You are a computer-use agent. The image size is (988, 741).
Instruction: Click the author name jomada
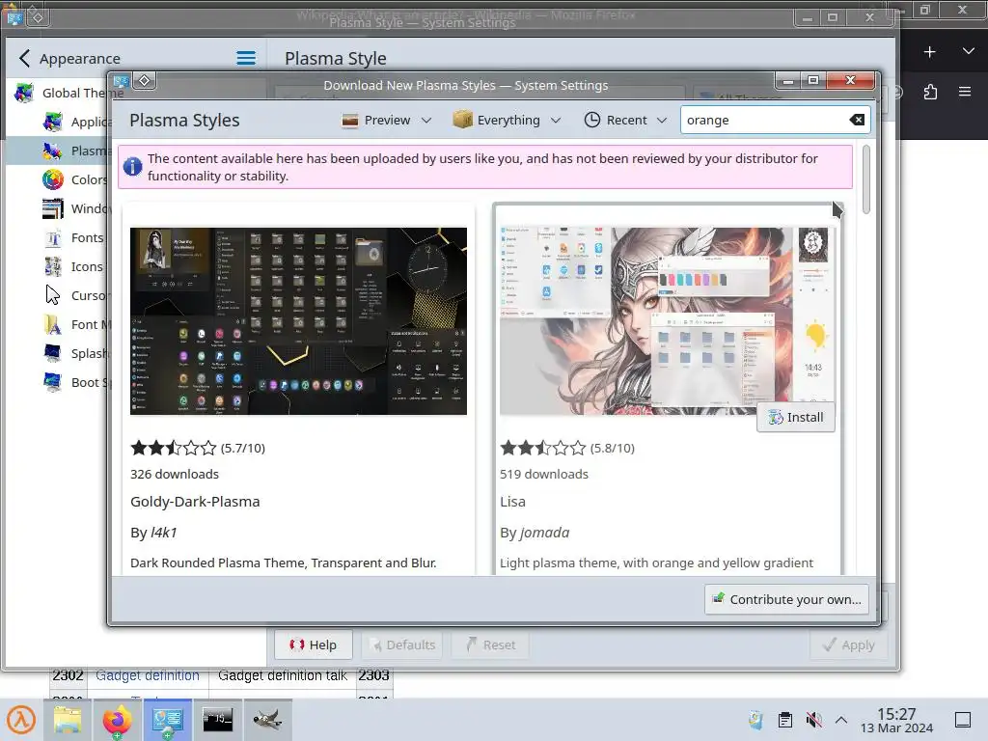pyautogui.click(x=544, y=533)
